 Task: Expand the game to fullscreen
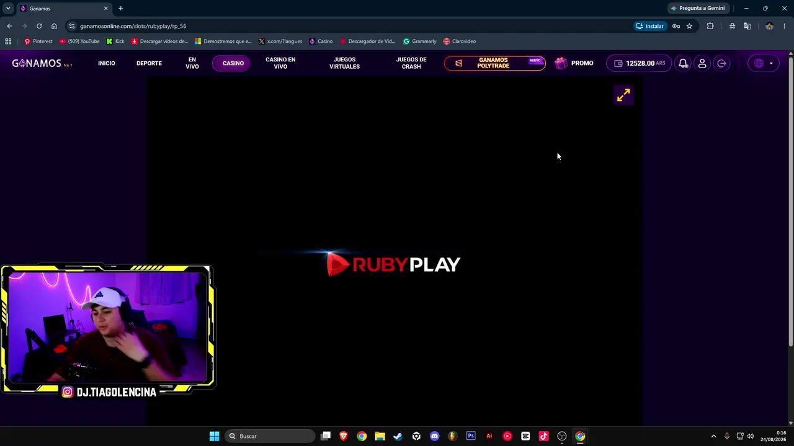click(623, 95)
